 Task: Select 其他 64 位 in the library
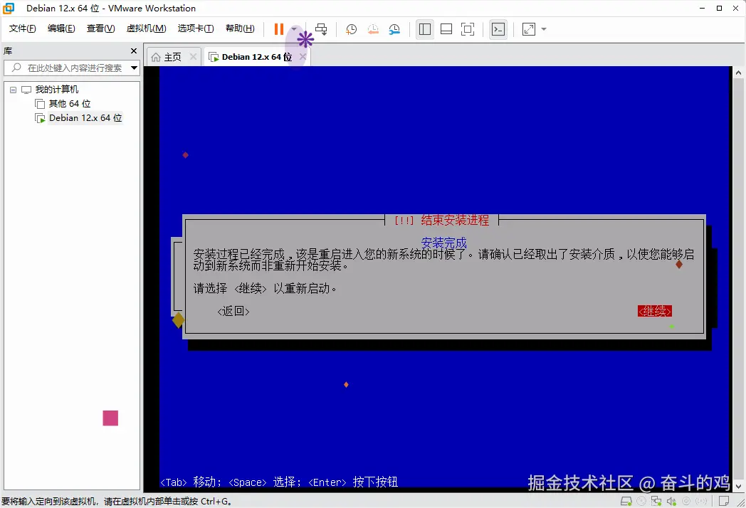[69, 103]
